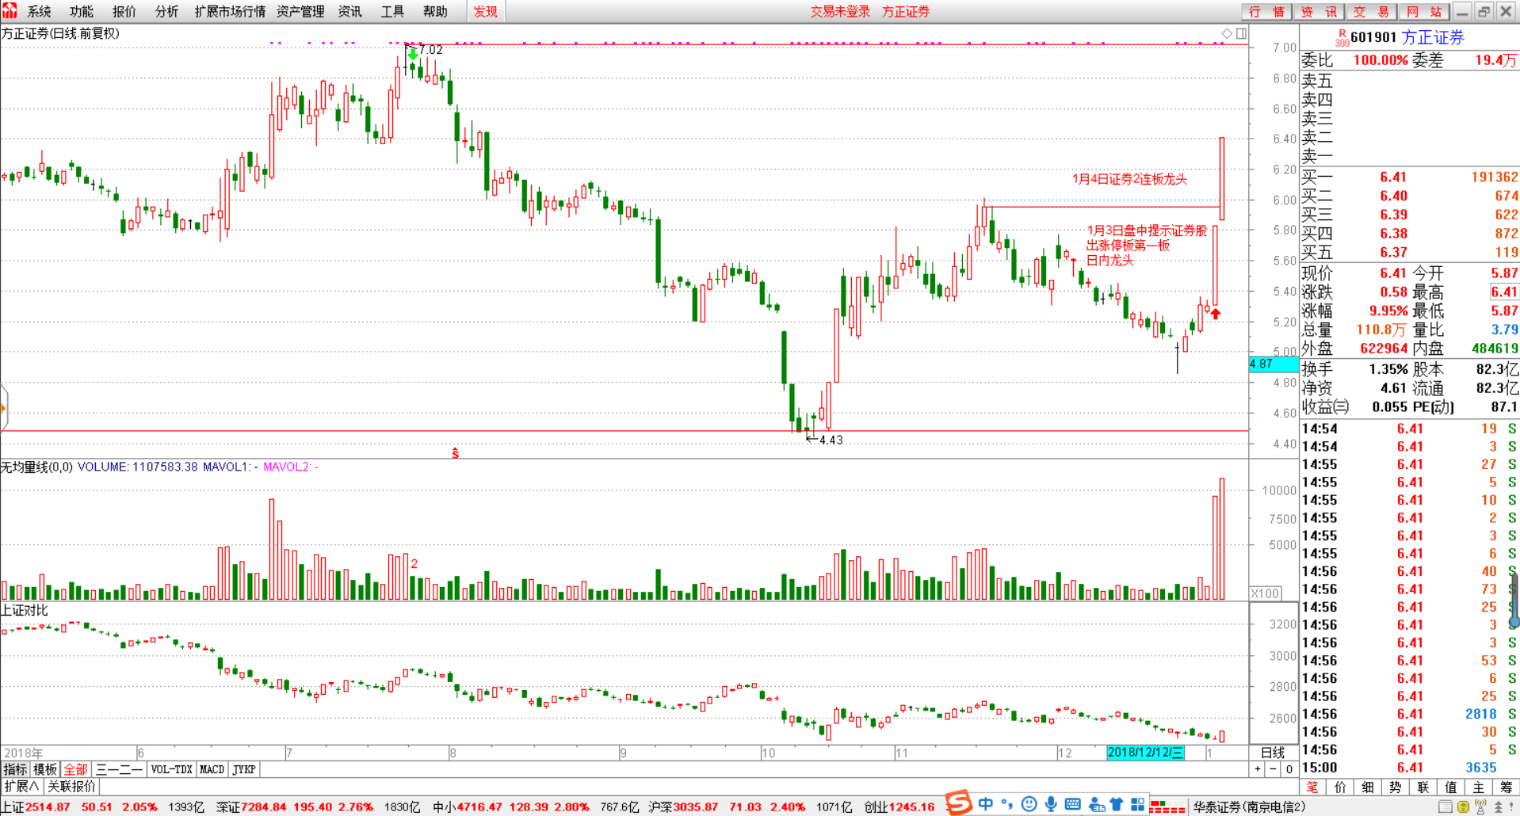Click the list window icon in status bar
1520x816 pixels.
tap(1446, 806)
